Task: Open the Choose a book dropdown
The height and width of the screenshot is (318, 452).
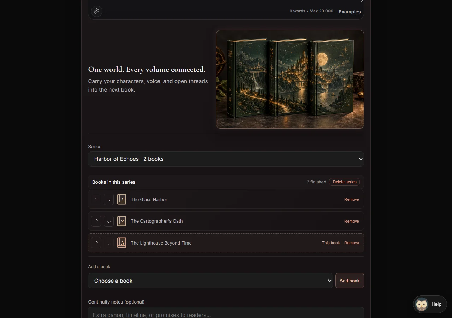Action: pos(210,281)
